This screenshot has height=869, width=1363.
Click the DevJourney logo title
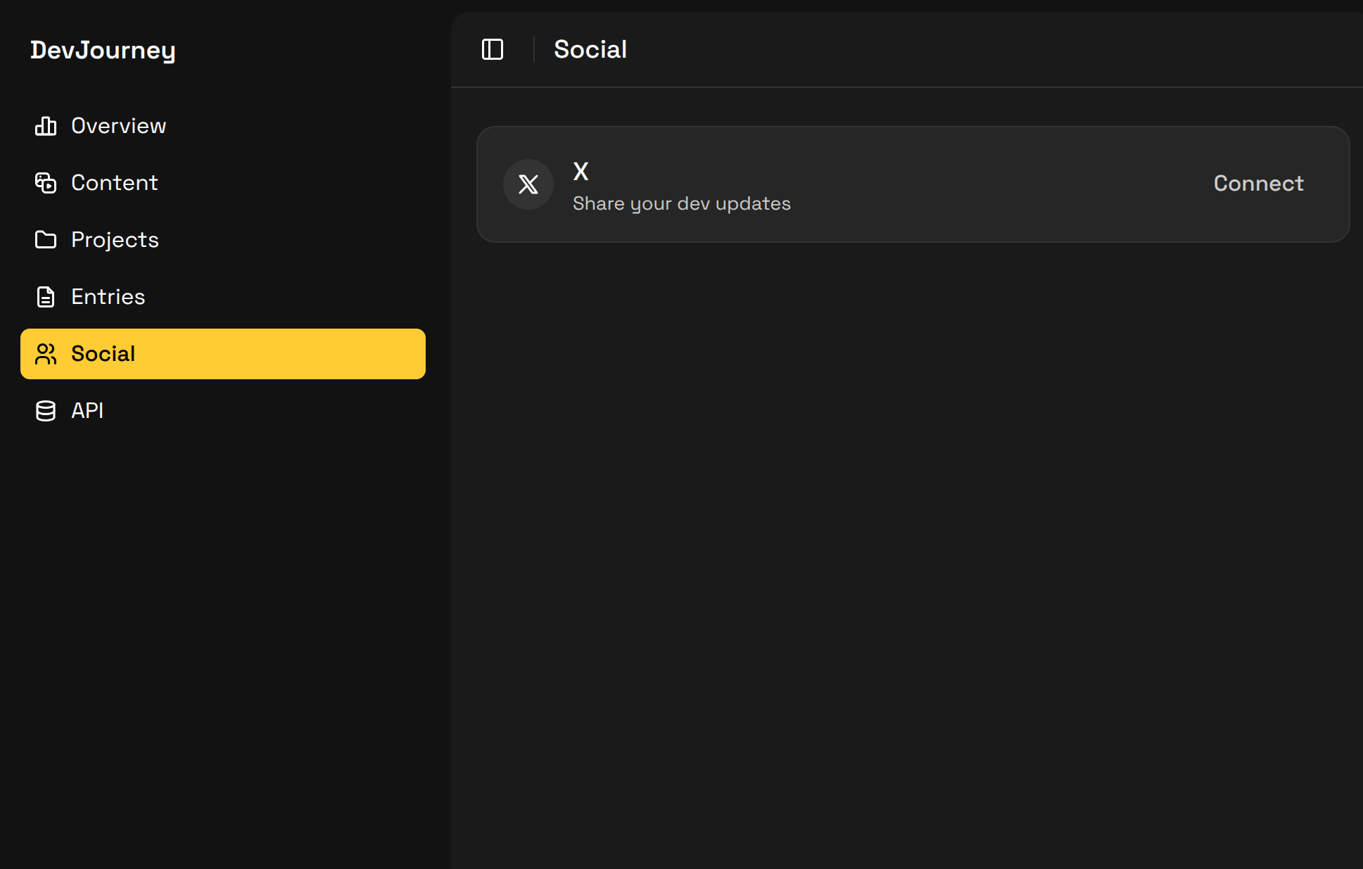[x=103, y=50]
